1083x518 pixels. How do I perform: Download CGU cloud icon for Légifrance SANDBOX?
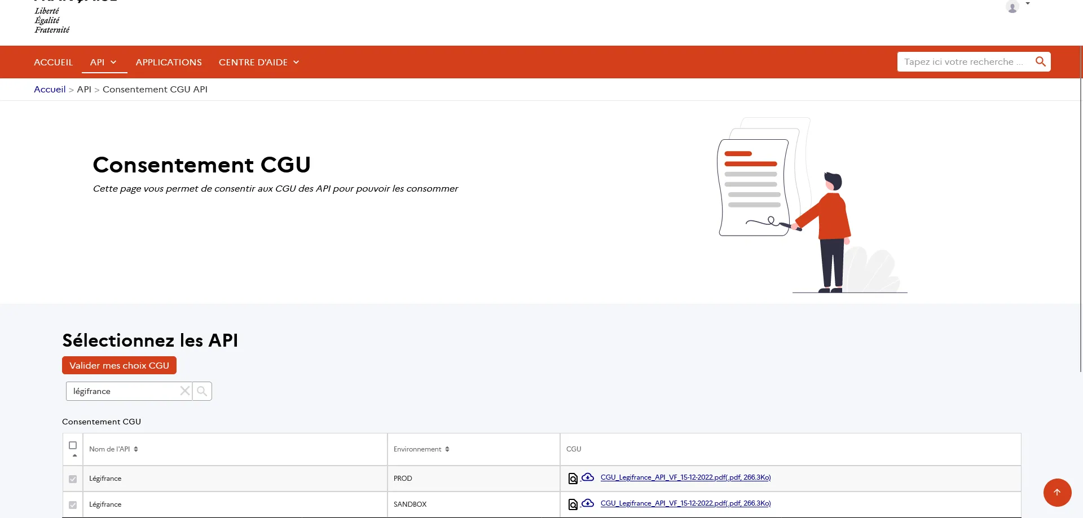tap(588, 503)
